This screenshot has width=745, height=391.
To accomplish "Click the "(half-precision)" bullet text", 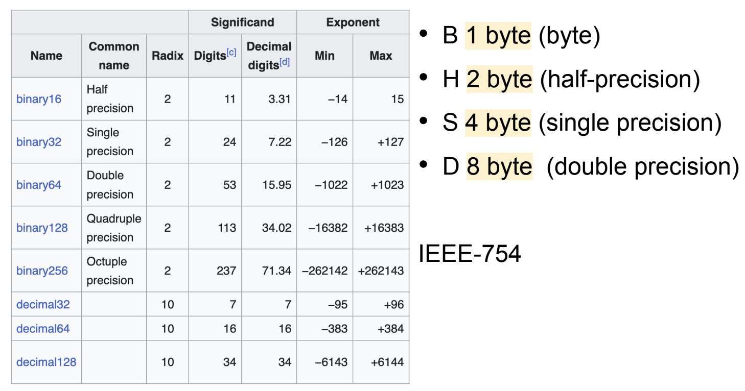I will [x=620, y=80].
